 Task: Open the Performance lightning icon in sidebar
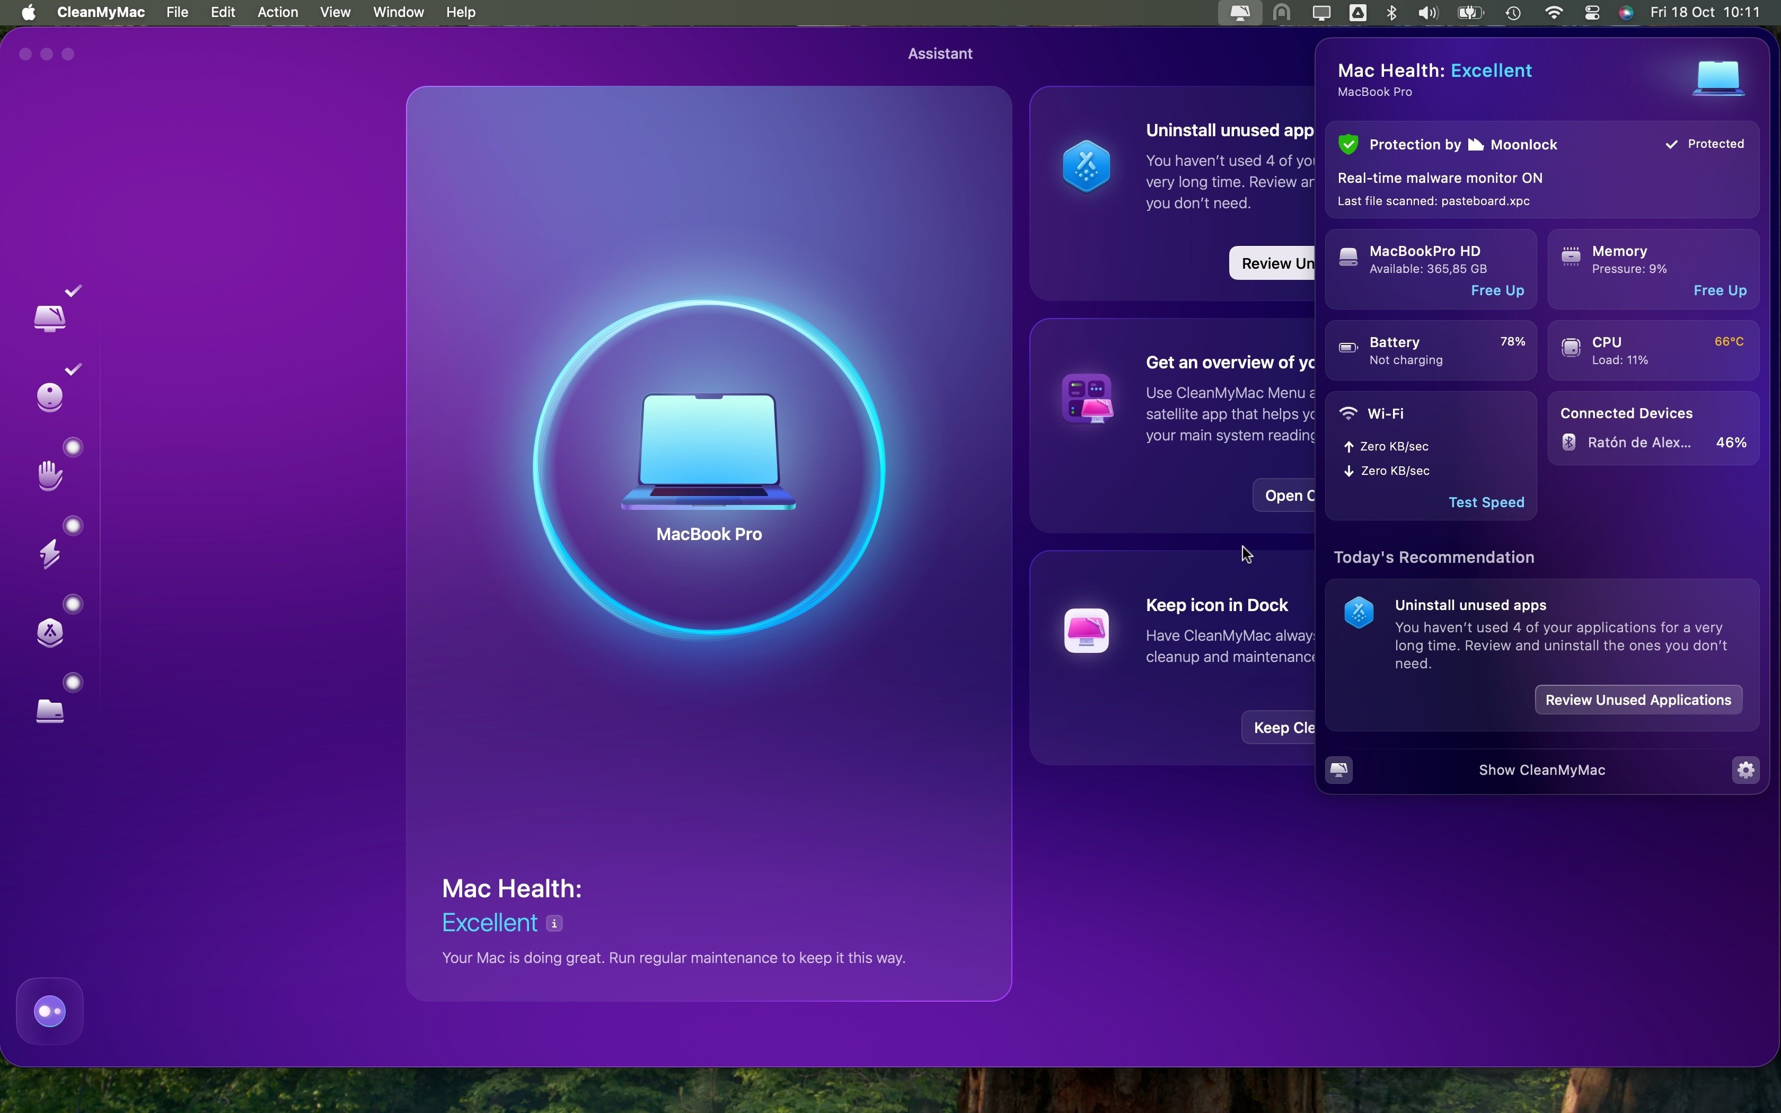(50, 553)
